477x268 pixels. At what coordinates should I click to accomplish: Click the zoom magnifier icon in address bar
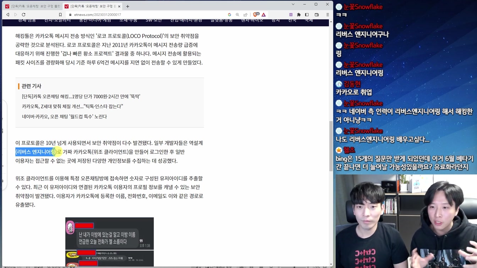[x=237, y=15]
